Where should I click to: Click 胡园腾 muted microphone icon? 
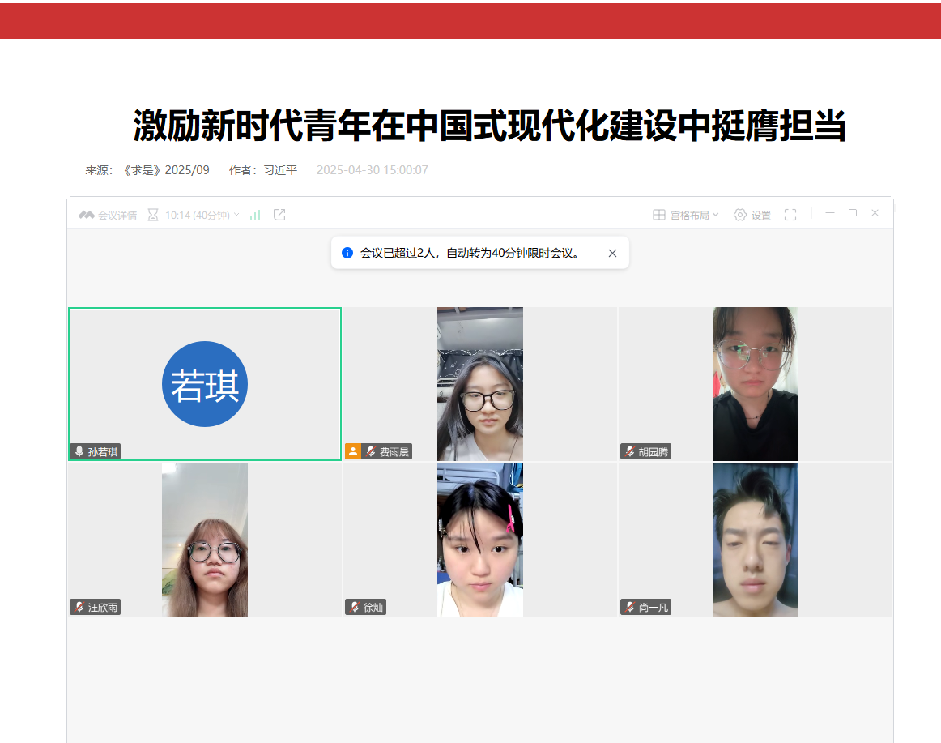click(629, 451)
